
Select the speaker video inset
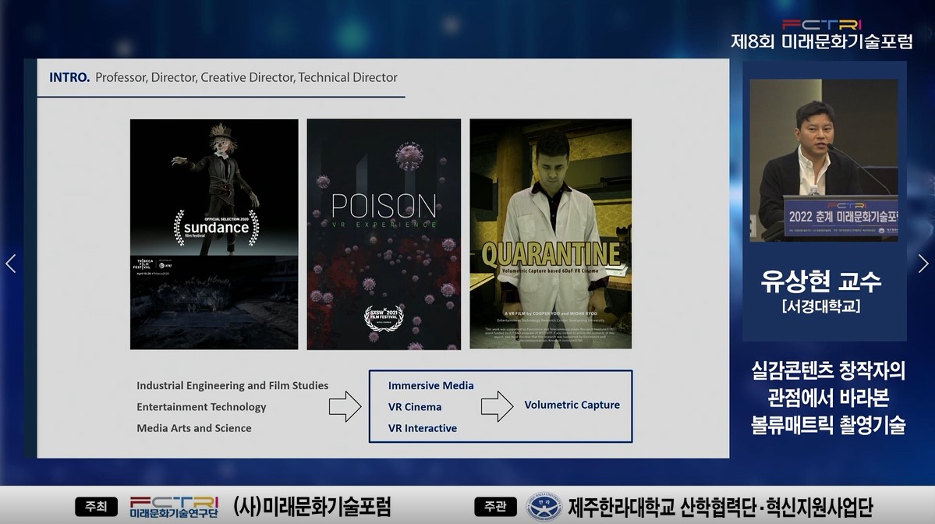point(823,161)
